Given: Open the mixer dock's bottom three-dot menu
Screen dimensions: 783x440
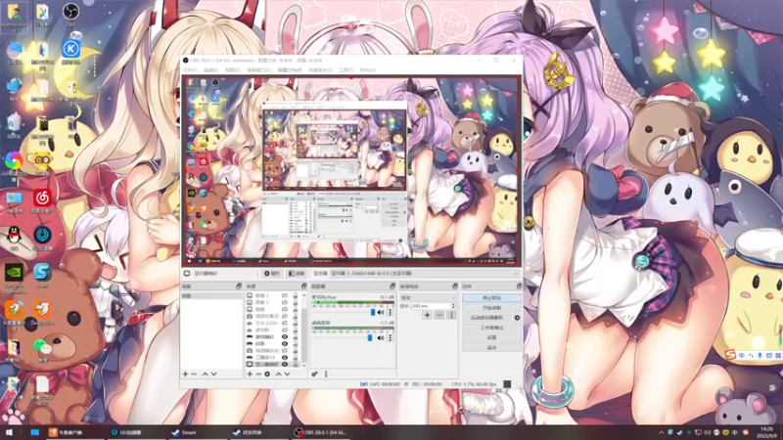Looking at the screenshot, I should (x=326, y=374).
